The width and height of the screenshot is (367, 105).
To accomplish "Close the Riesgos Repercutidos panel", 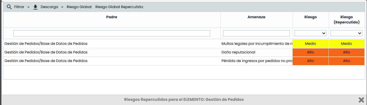I will [361, 100].
